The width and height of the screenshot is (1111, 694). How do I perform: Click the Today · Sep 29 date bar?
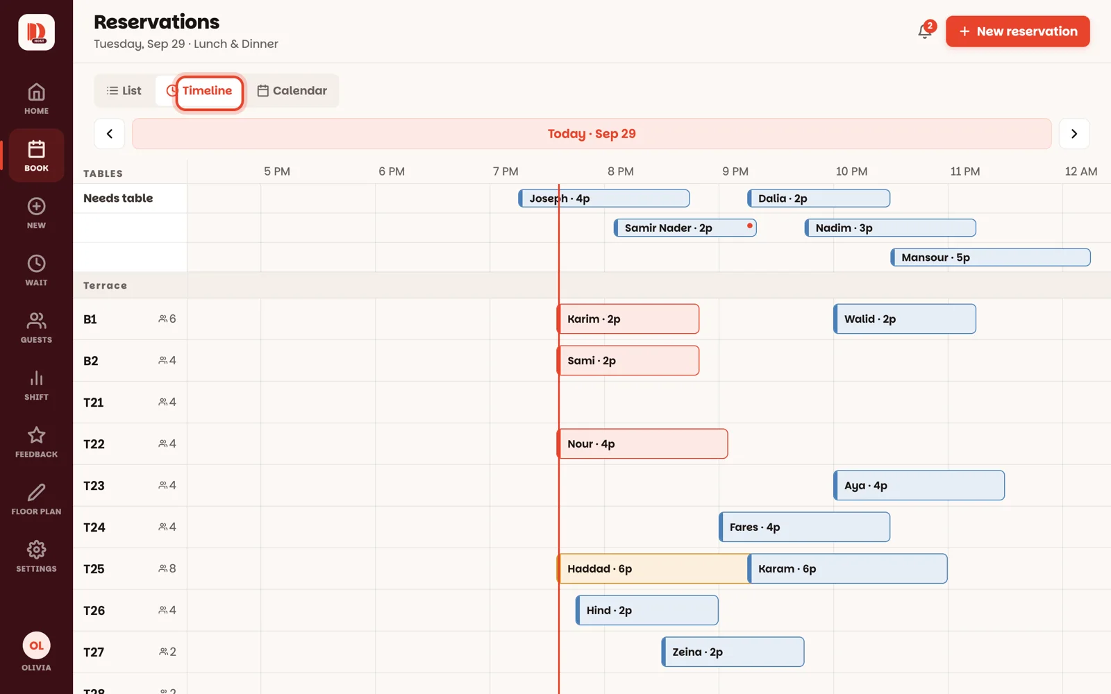592,134
